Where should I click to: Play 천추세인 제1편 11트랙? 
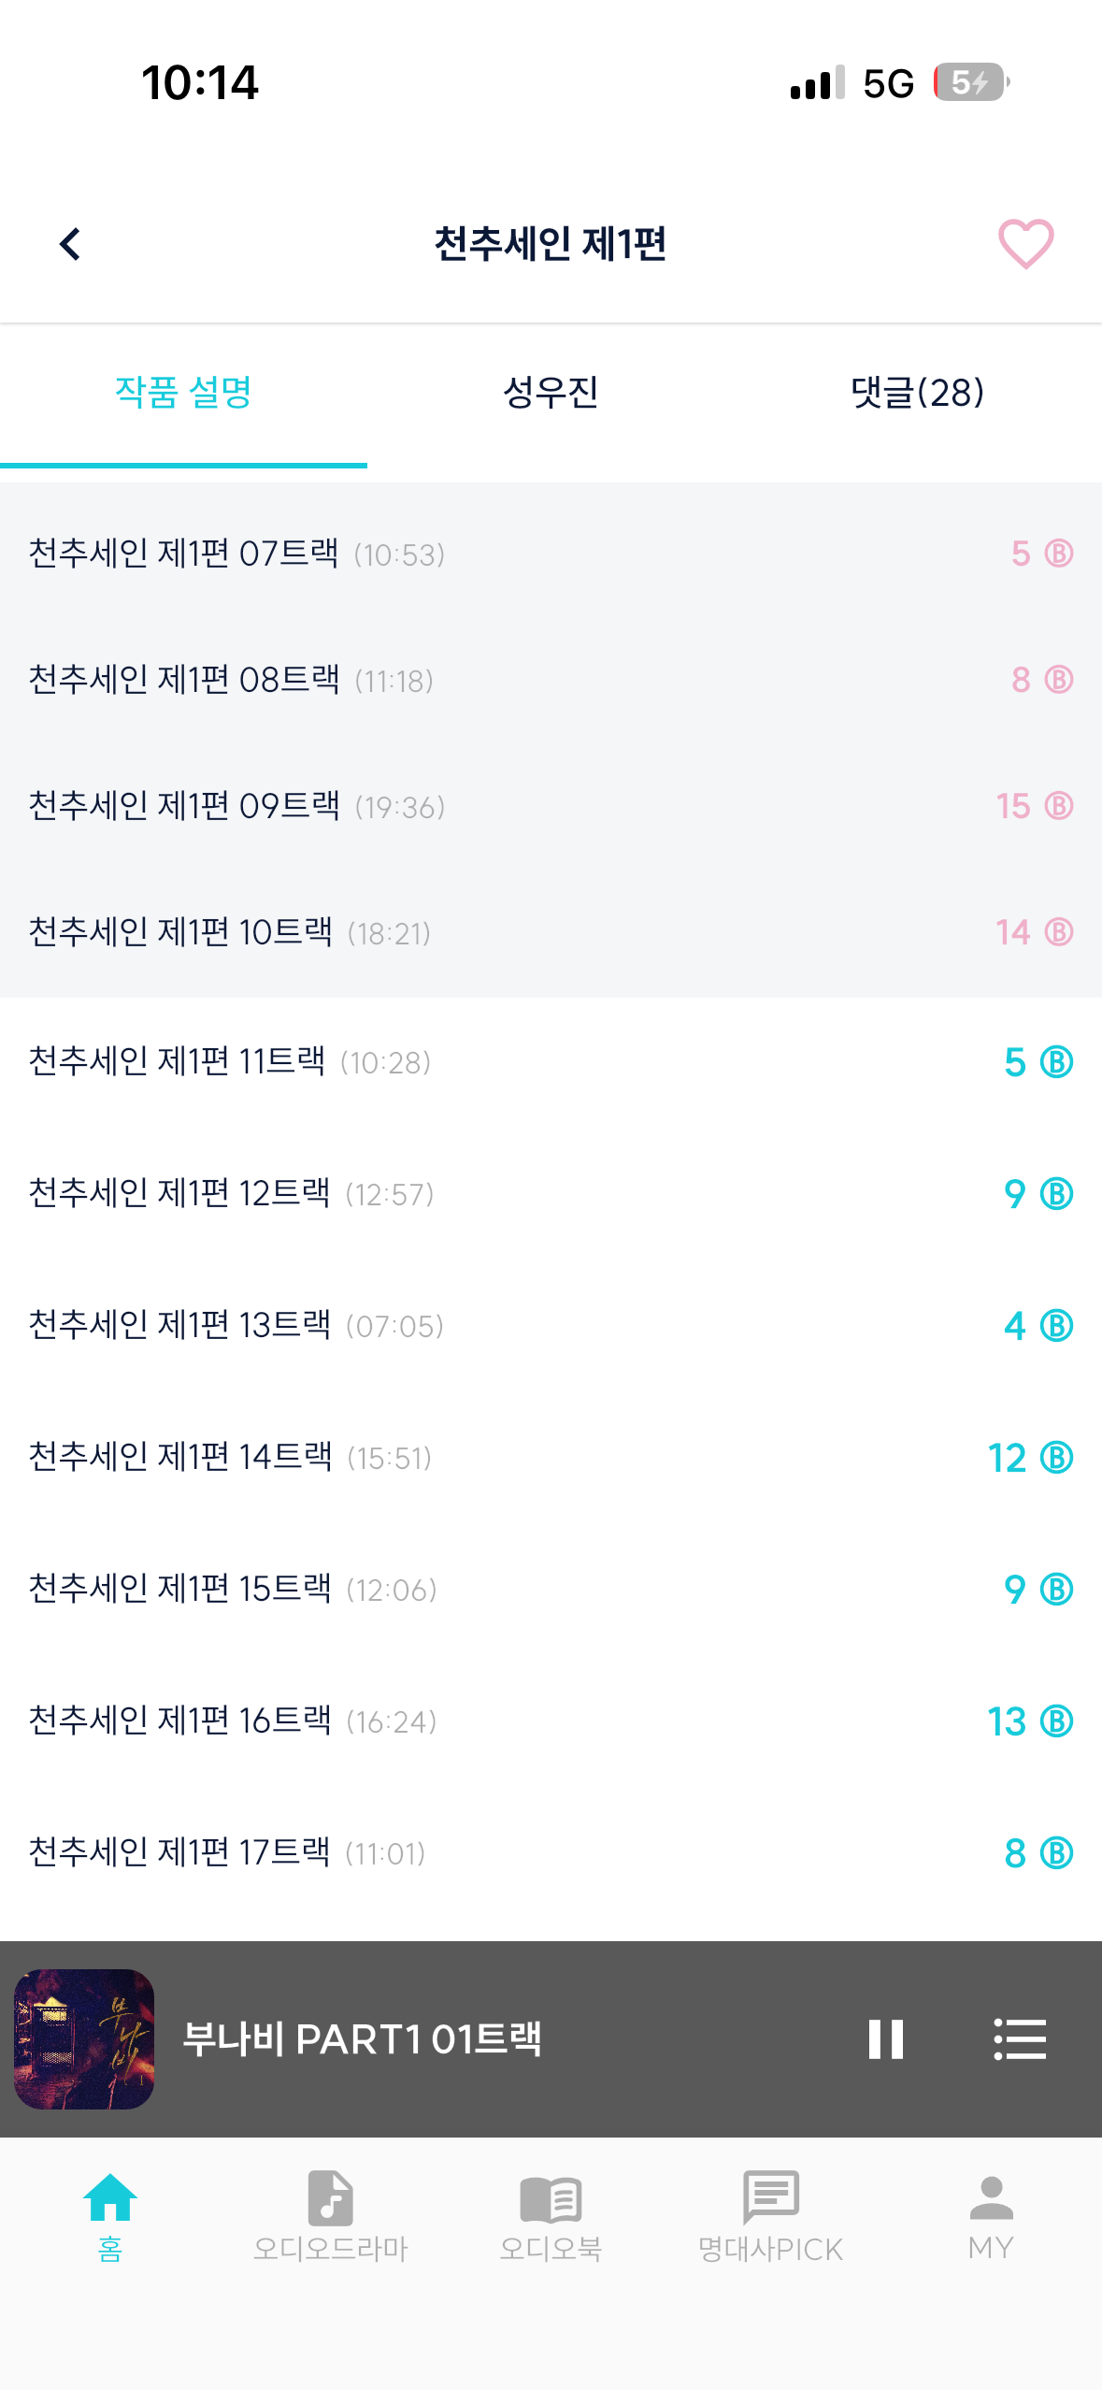[551, 1062]
